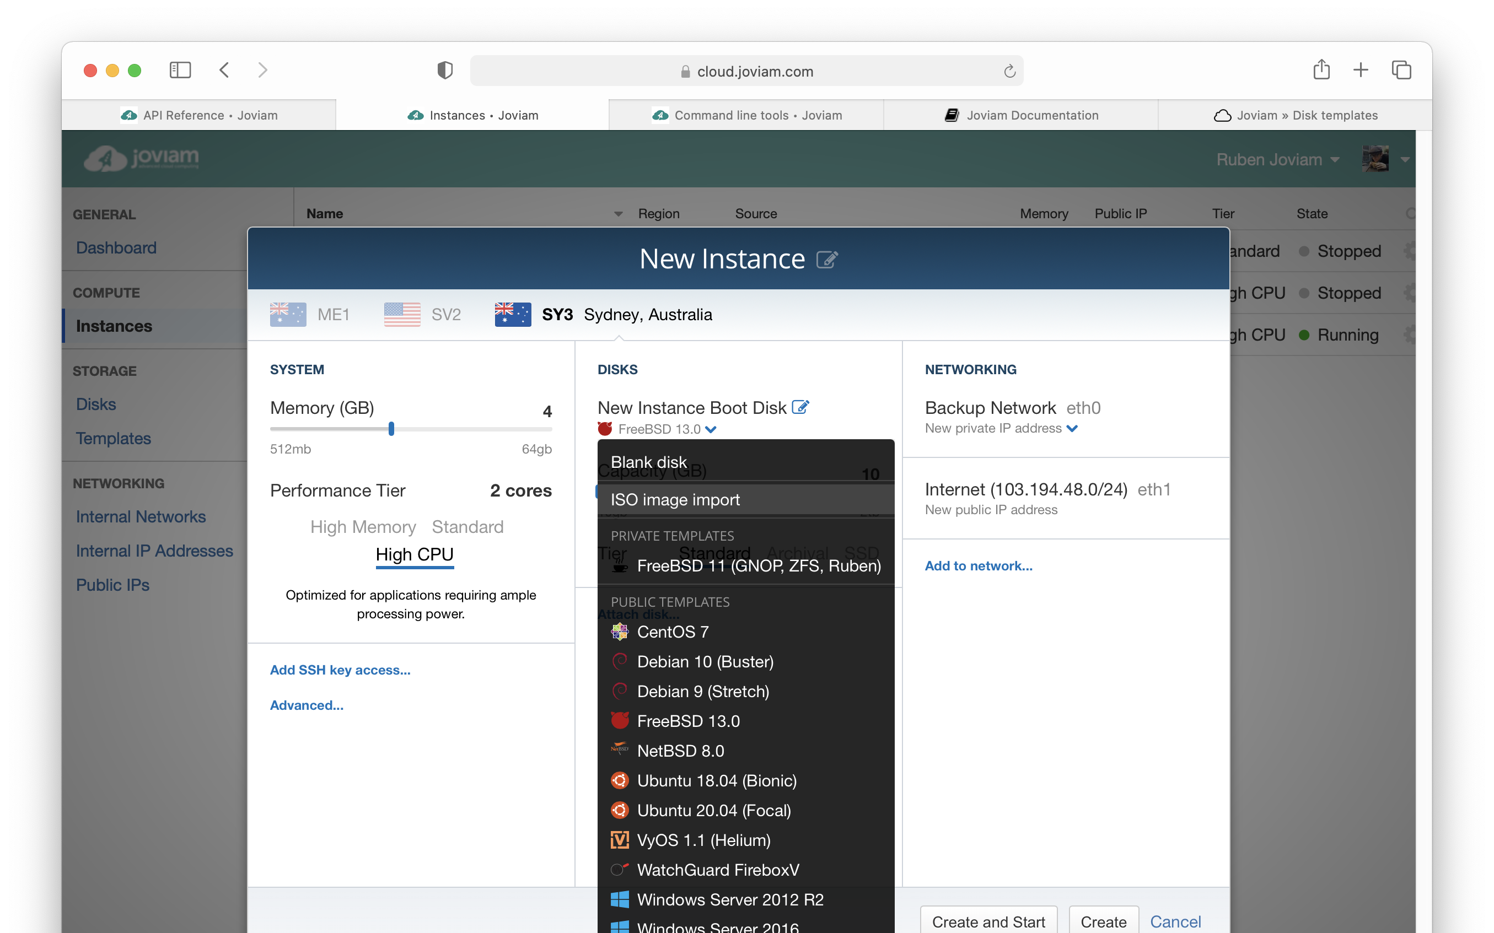Expand New private IP address dropdown
The width and height of the screenshot is (1494, 933).
coord(1002,428)
